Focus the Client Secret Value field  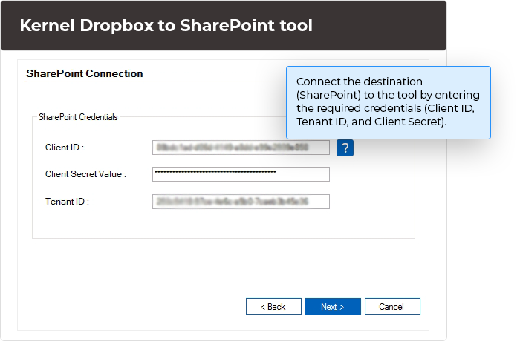pyautogui.click(x=241, y=174)
